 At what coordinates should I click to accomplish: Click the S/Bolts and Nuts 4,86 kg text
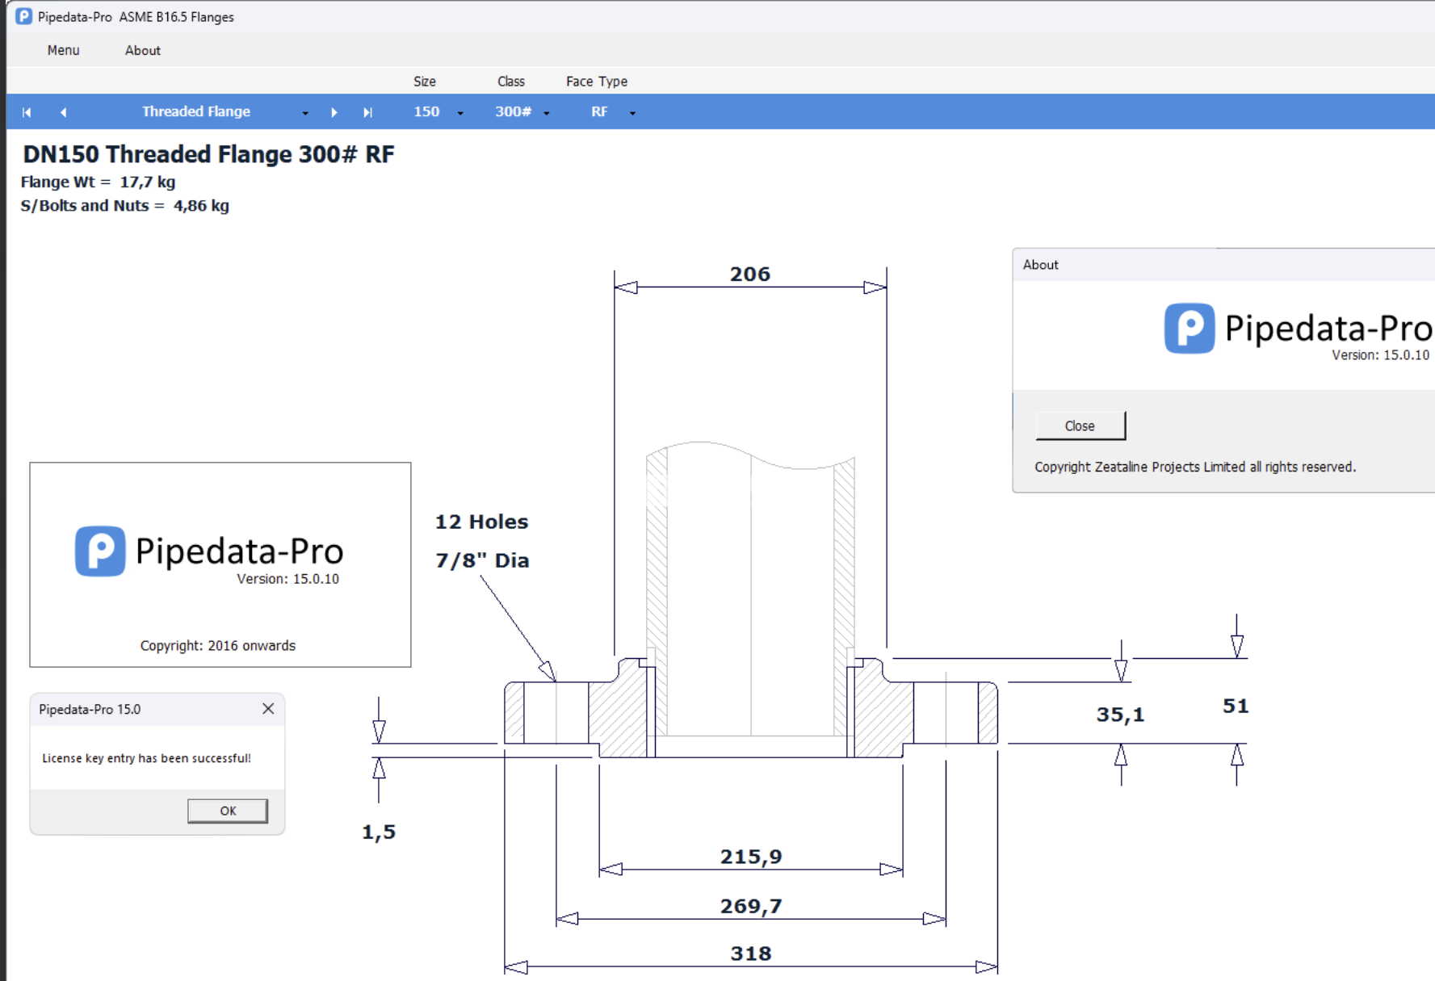point(124,205)
